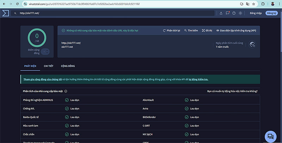Click the '7 năm trước' last analysis date
The image size is (282, 143).
click(x=222, y=47)
